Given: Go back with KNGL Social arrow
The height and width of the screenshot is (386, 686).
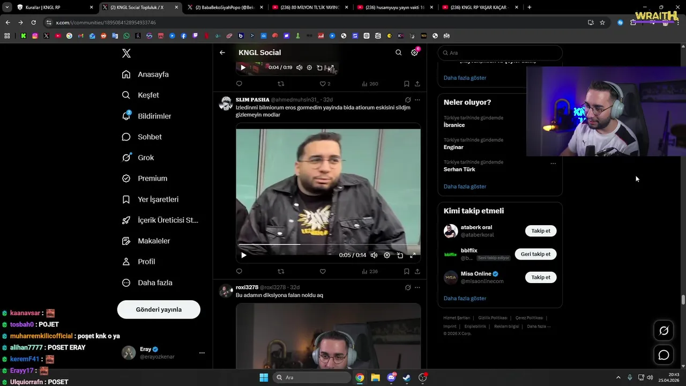Looking at the screenshot, I should point(222,53).
